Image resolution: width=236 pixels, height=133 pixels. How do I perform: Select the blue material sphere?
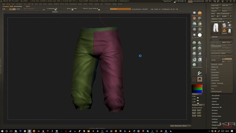coord(194,24)
